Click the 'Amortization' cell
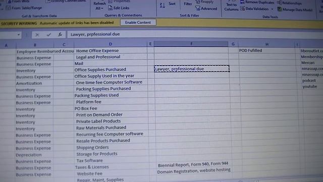The width and height of the screenshot is (323, 182). pyautogui.click(x=29, y=83)
